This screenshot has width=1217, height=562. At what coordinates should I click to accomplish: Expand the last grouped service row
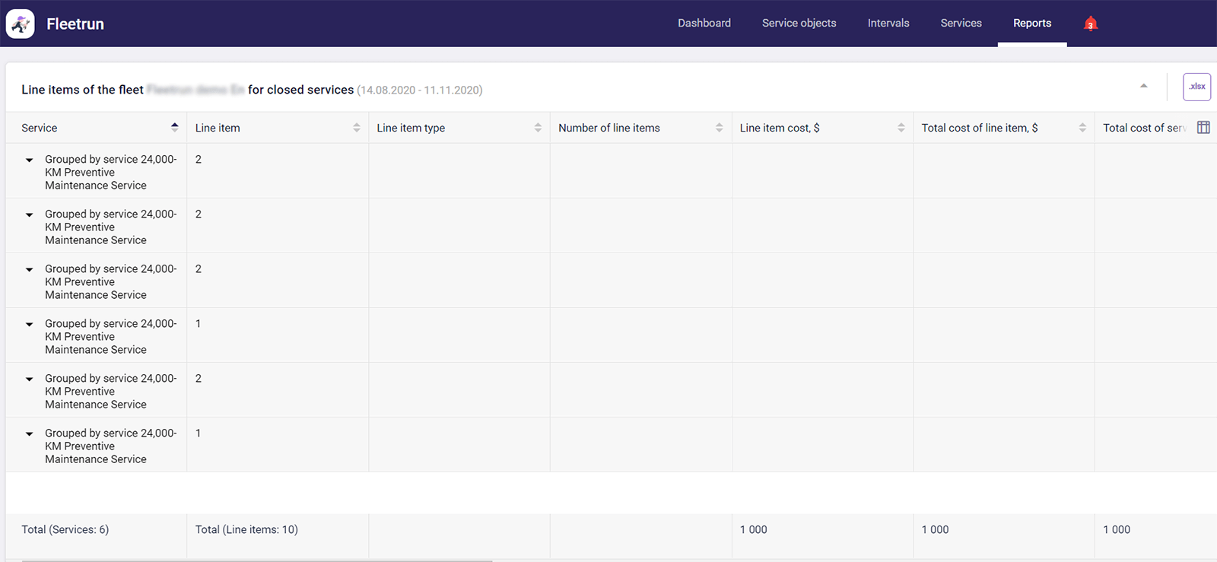click(30, 434)
